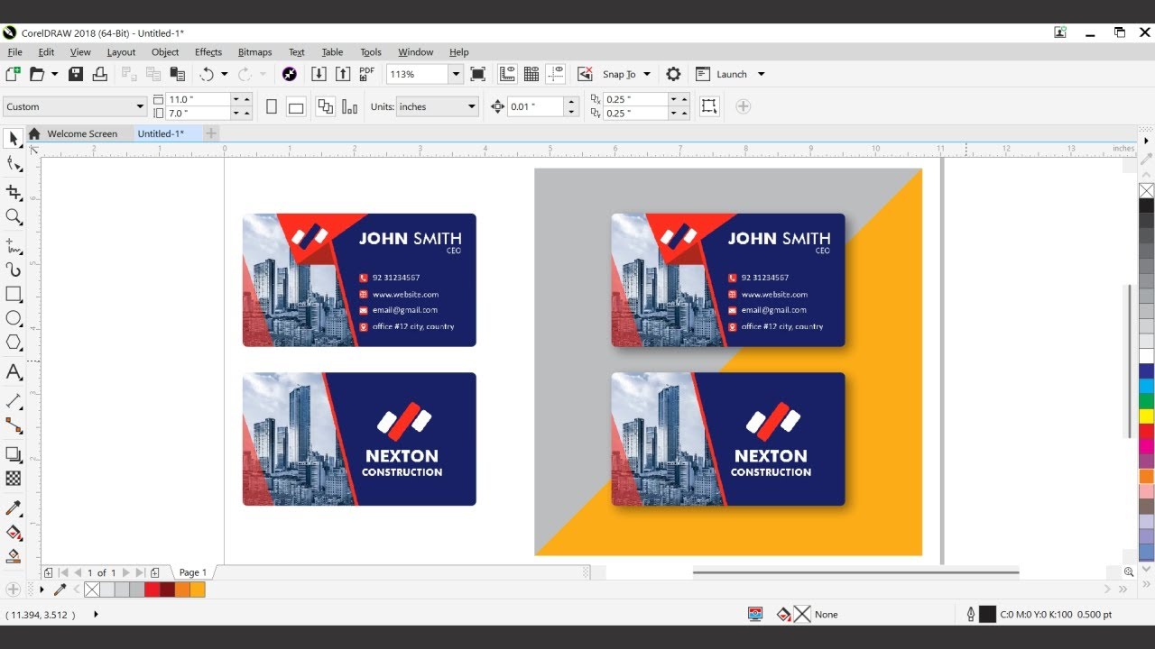Pick the yellow swatch in color palette

coord(1146,416)
